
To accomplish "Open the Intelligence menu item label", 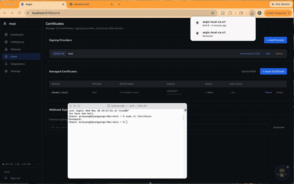I will [17, 42].
